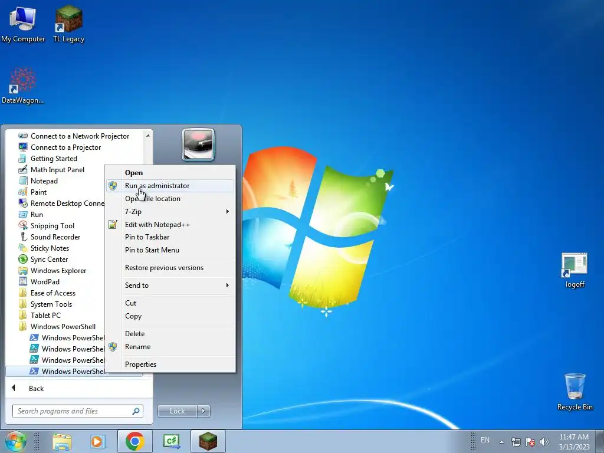Choose Delete in the context menu

click(170, 334)
